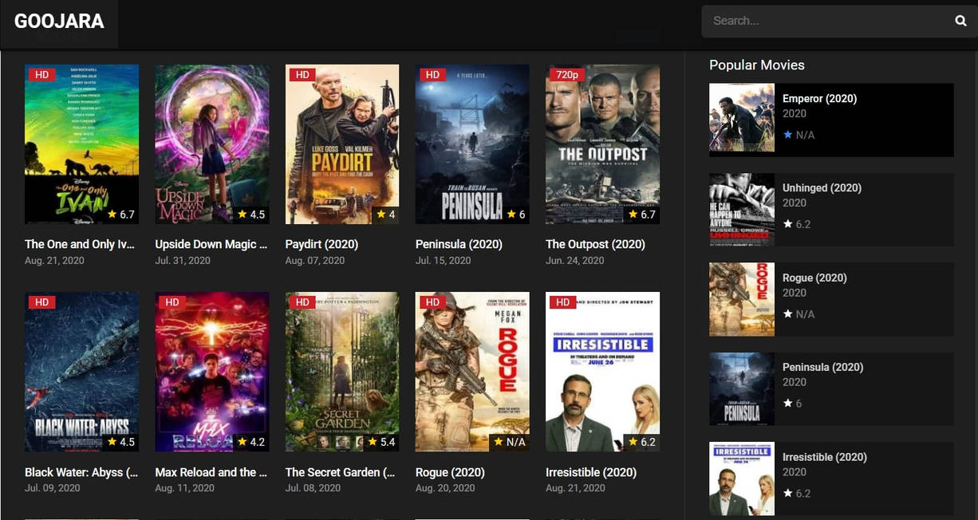Open the Peninsula poster in main grid
The height and width of the screenshot is (520, 978).
(x=472, y=144)
